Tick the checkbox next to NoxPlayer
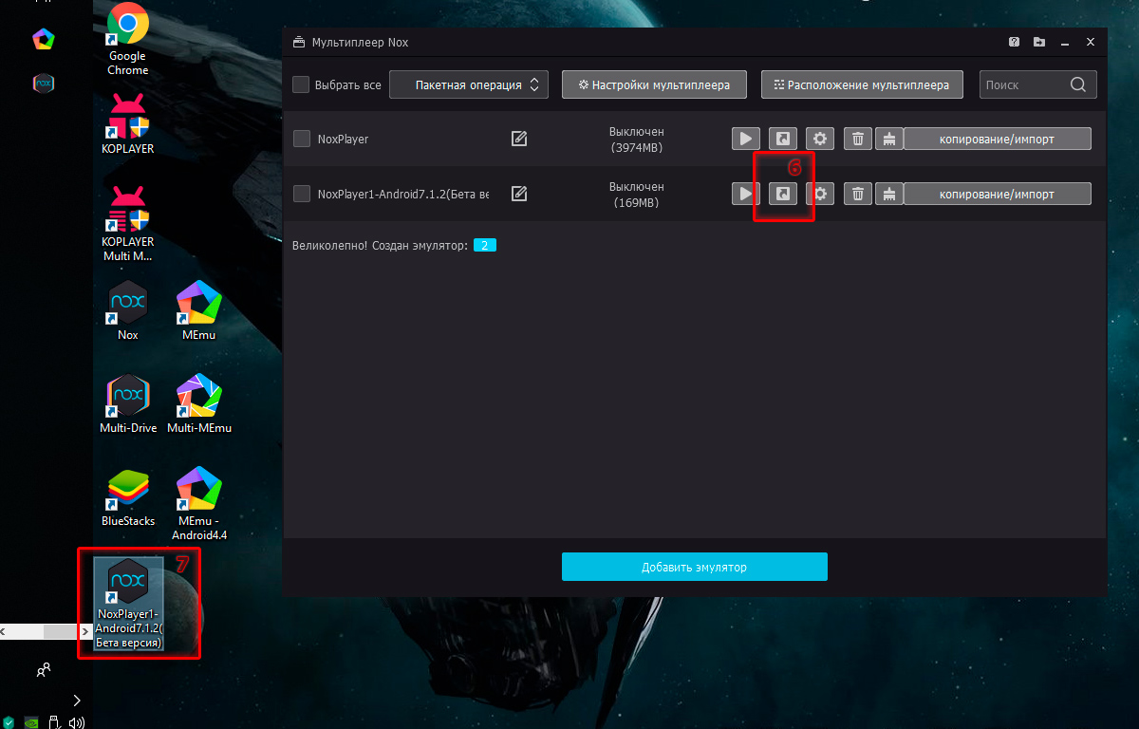Viewport: 1139px width, 729px height. [x=302, y=139]
